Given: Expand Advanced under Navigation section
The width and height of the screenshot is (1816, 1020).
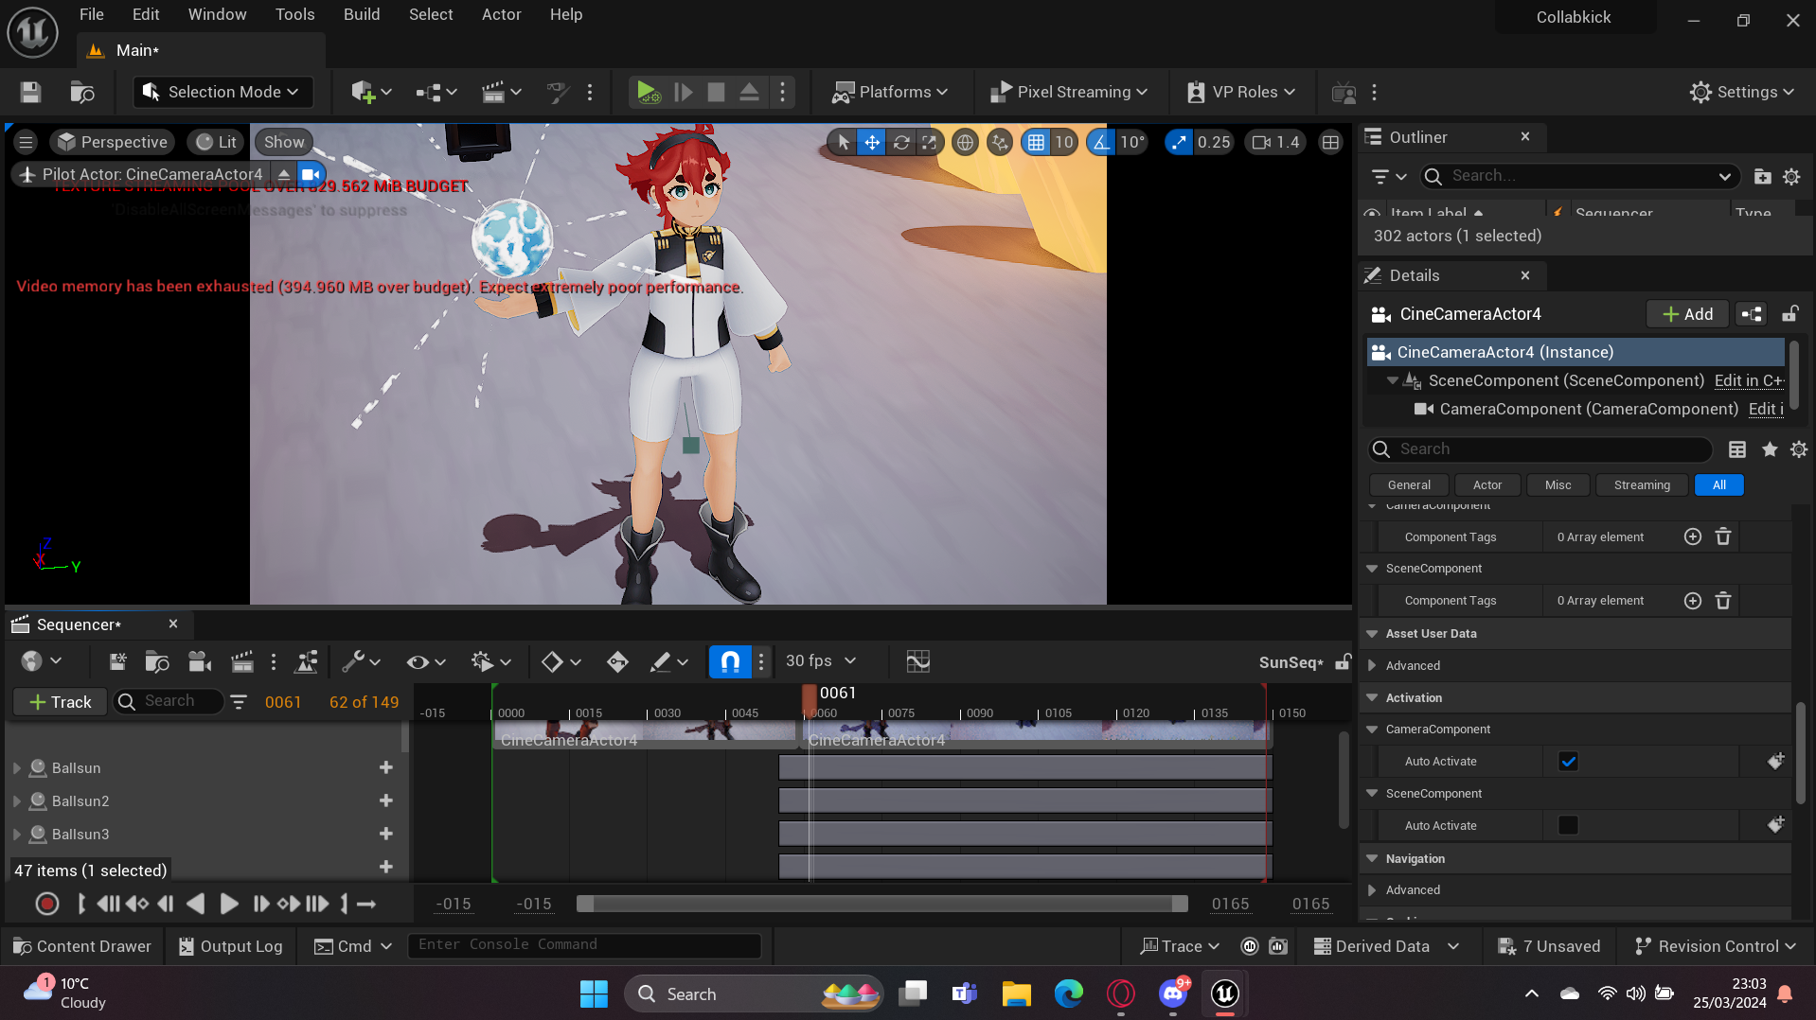Looking at the screenshot, I should coord(1372,890).
